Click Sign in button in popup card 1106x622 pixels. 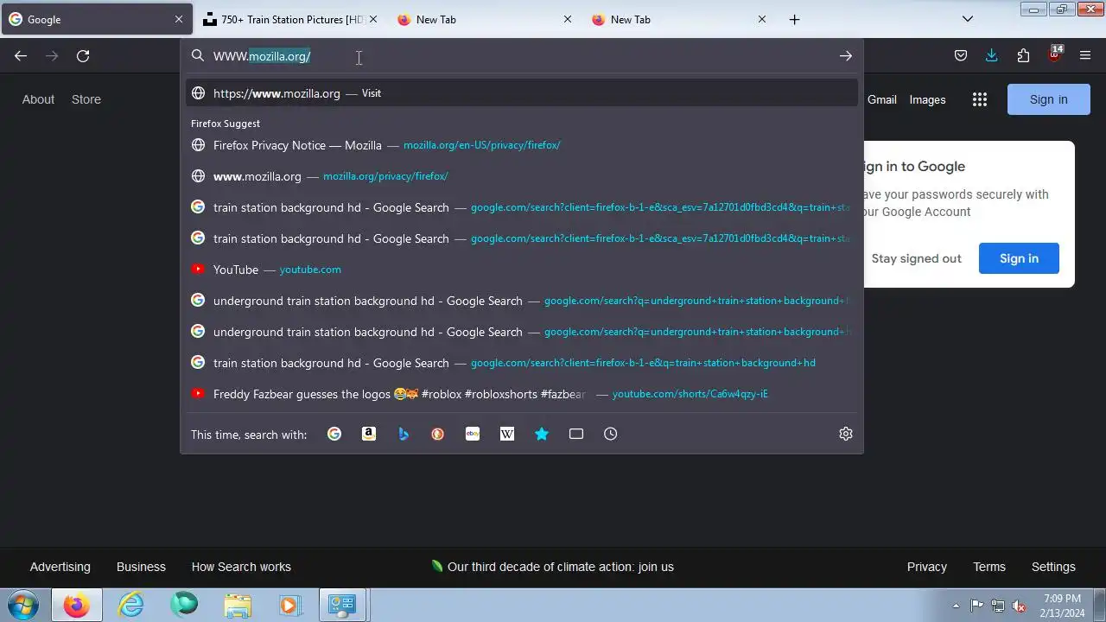(x=1019, y=258)
